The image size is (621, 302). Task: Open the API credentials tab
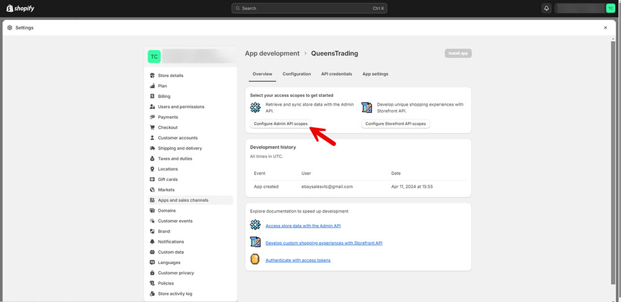[x=336, y=74]
